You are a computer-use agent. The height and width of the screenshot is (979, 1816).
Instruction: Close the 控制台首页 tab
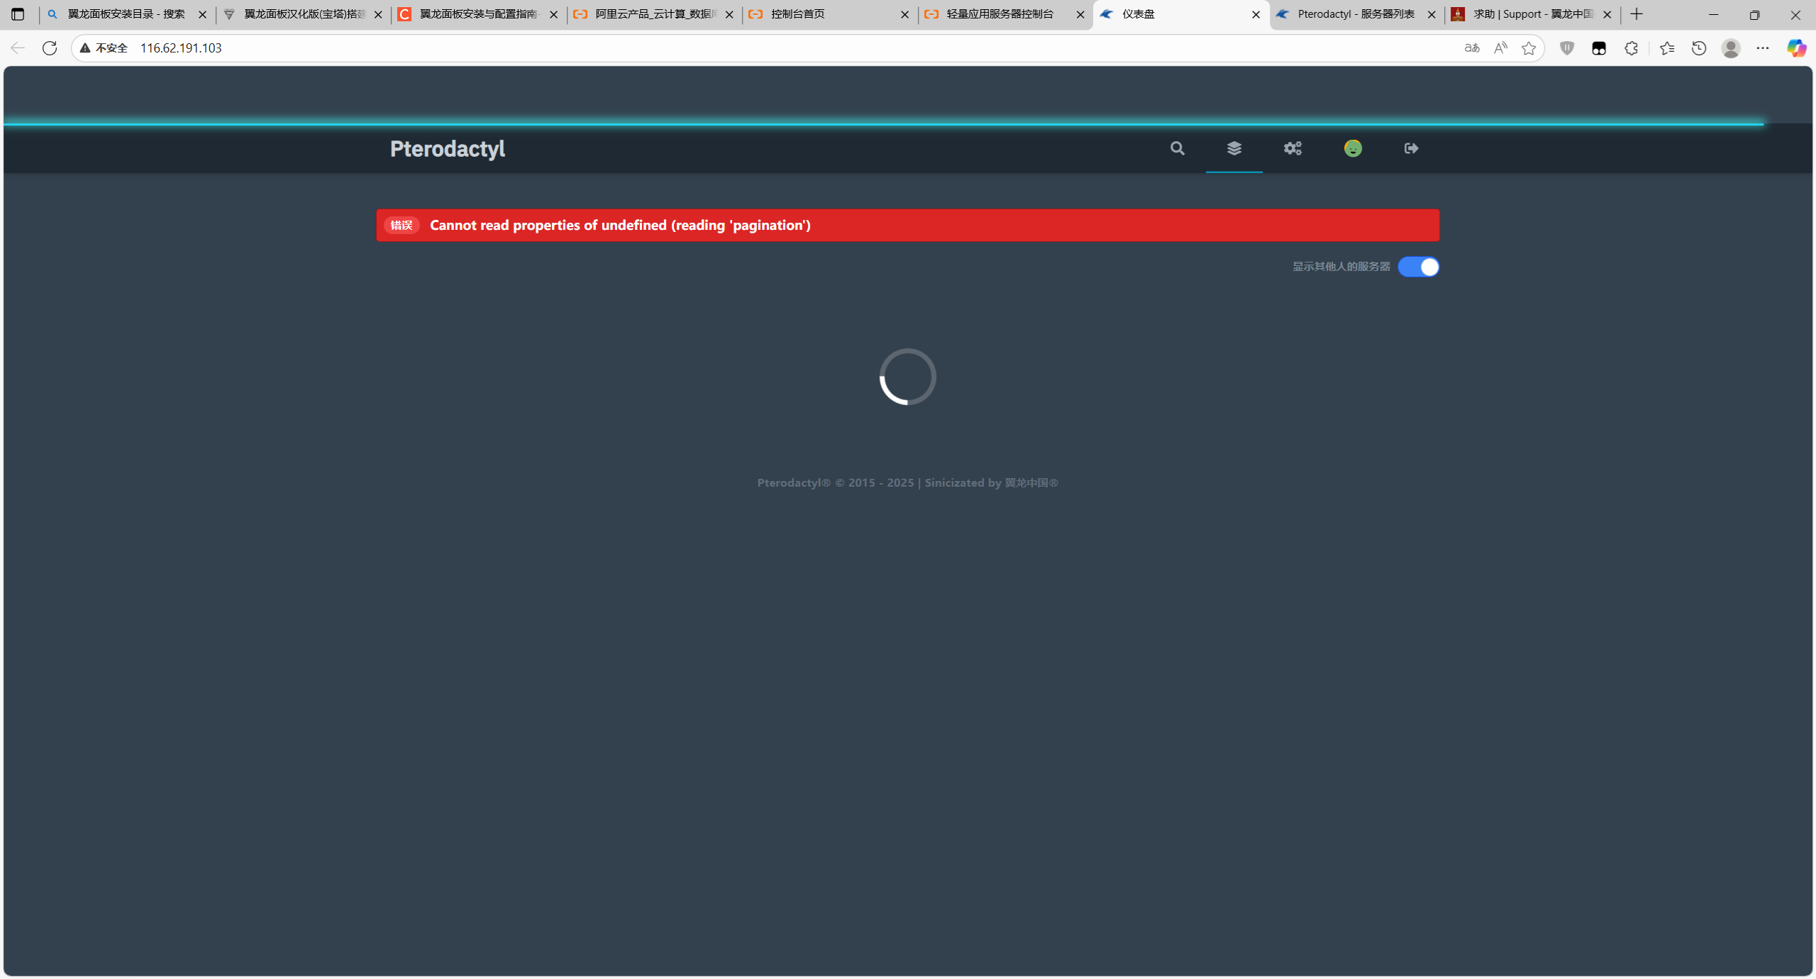pyautogui.click(x=904, y=14)
